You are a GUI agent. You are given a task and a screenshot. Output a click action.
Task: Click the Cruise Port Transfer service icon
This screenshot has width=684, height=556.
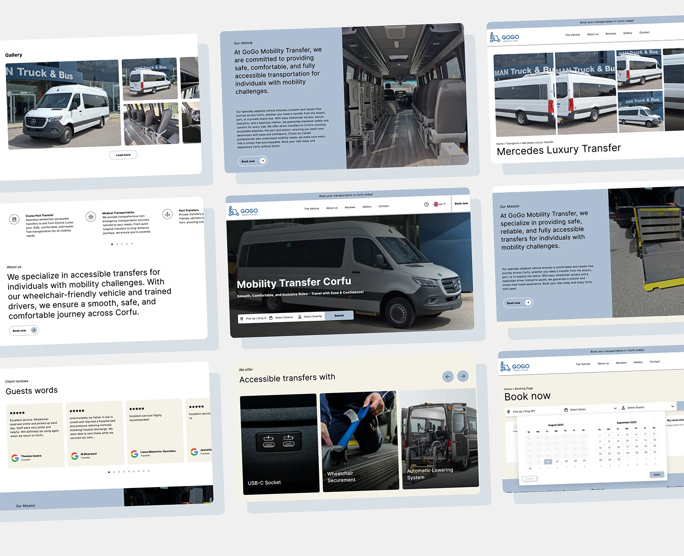point(14,219)
